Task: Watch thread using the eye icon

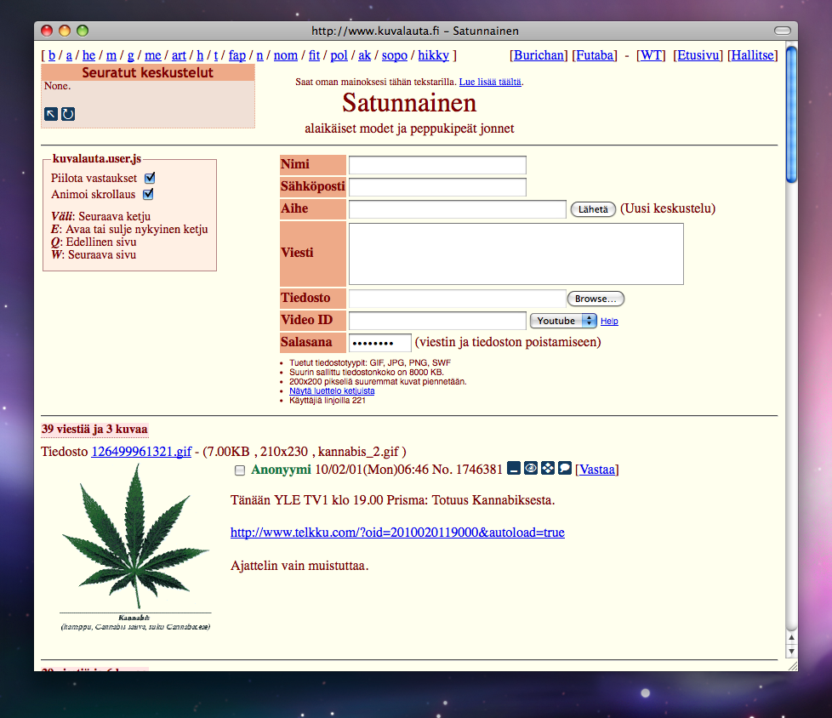Action: (531, 469)
